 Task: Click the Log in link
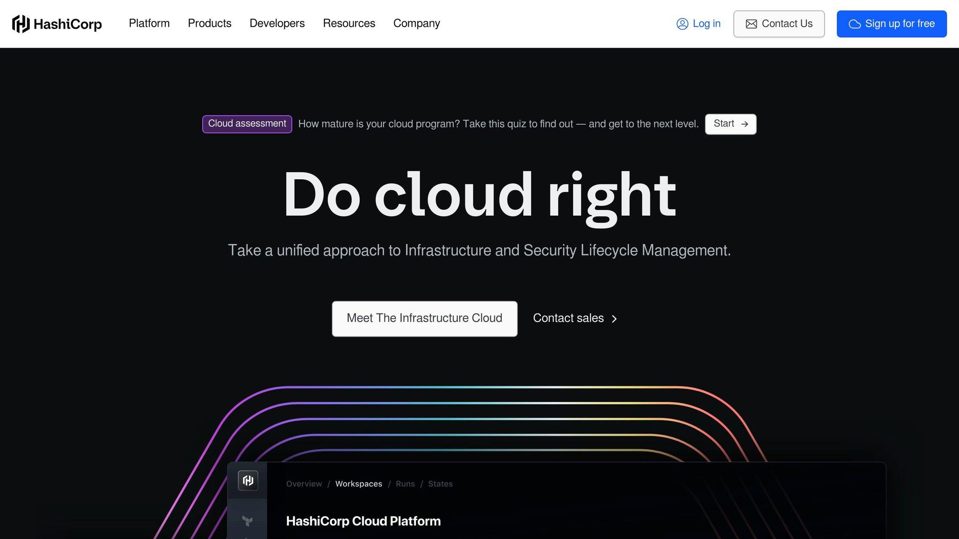point(706,23)
